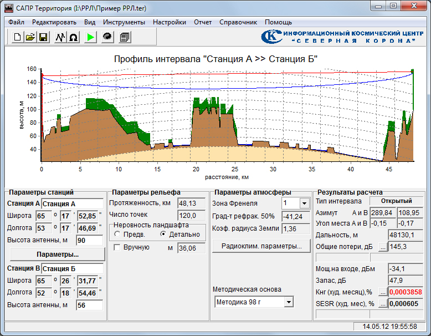
Task: Click ellipsis button next to Кнг (худ. месяц)
Action: click(x=383, y=292)
